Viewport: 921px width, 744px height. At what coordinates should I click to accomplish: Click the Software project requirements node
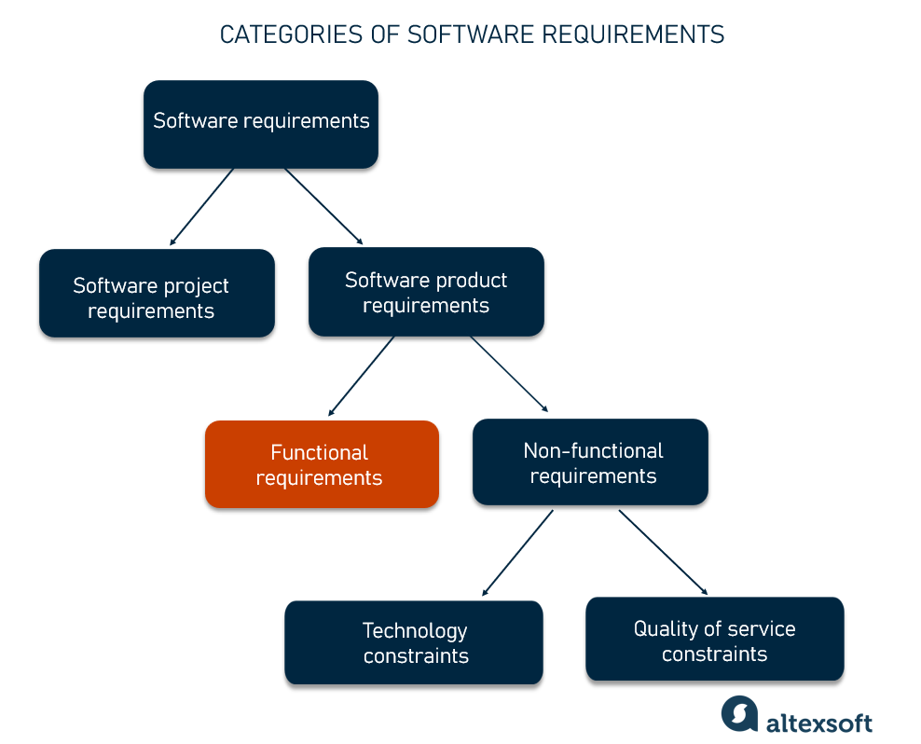[157, 293]
